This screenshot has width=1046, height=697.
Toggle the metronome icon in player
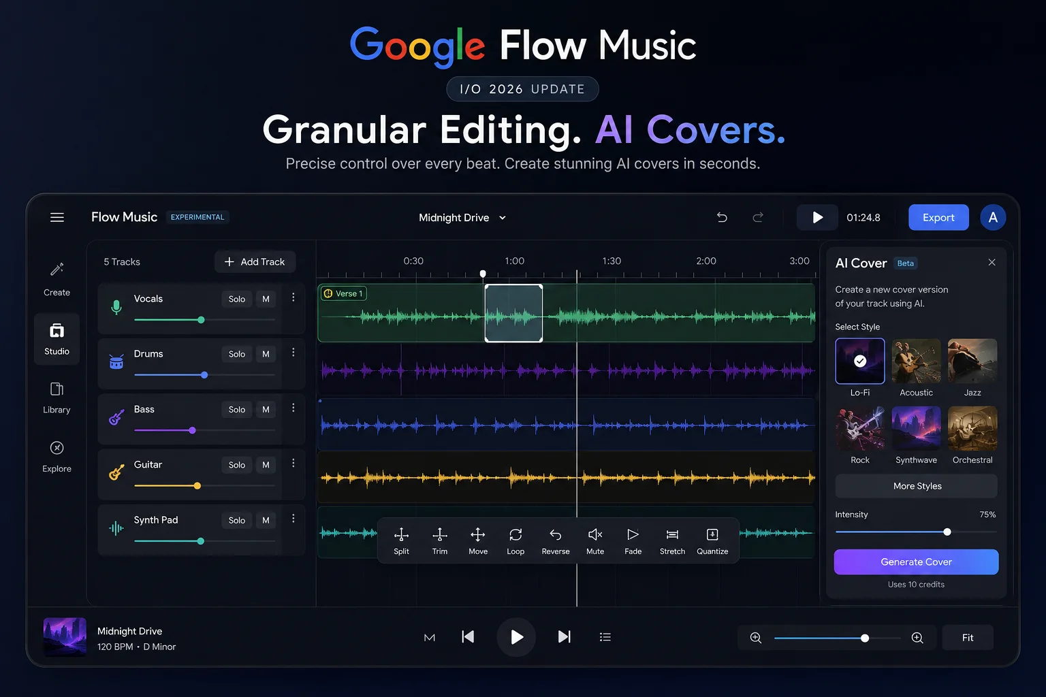pyautogui.click(x=429, y=638)
